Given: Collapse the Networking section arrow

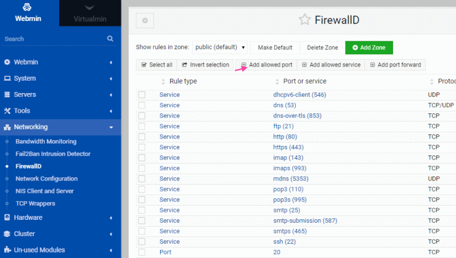Looking at the screenshot, I should pos(111,127).
